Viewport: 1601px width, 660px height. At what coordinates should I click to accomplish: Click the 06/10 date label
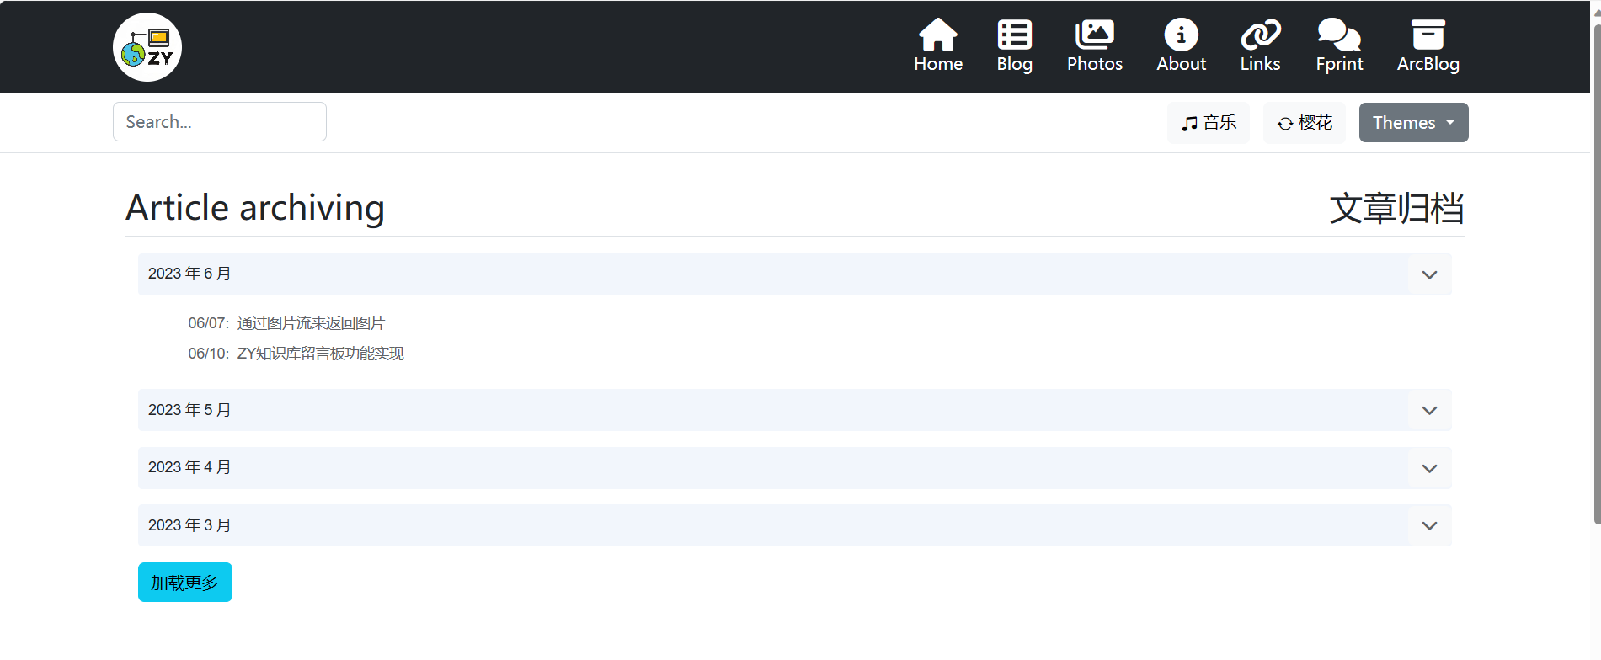tap(208, 354)
